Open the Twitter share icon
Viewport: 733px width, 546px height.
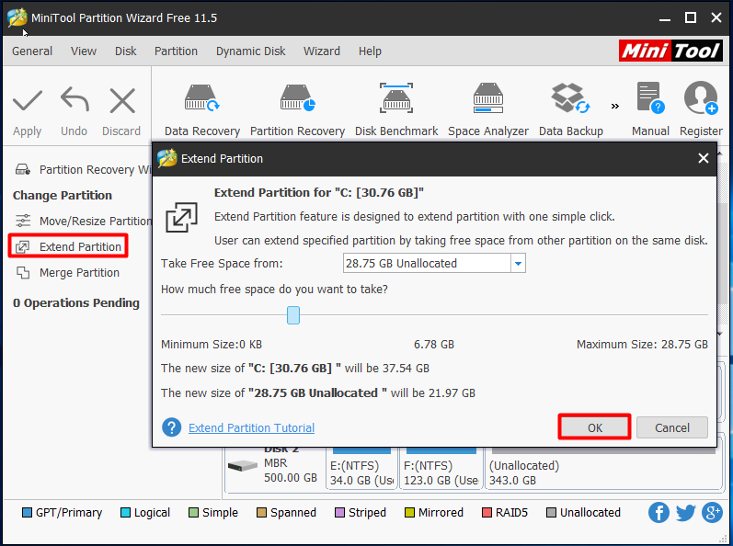click(685, 512)
